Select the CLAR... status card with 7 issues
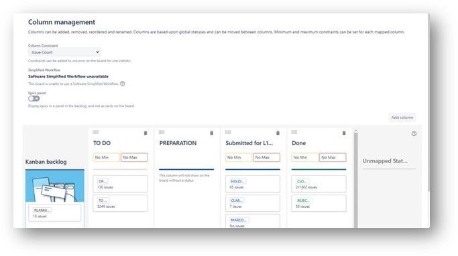The image size is (458, 256). (253, 203)
